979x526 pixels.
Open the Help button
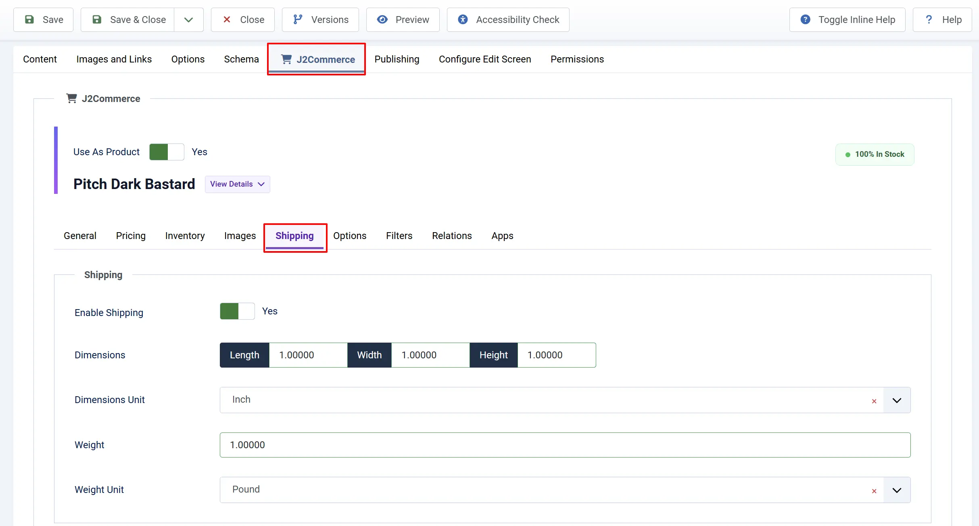tap(942, 20)
